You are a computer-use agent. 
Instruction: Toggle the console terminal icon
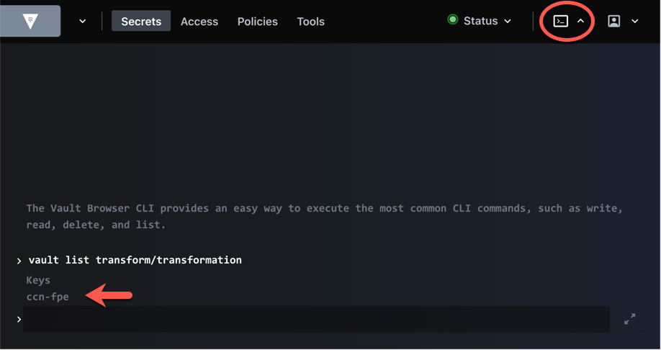pyautogui.click(x=560, y=22)
